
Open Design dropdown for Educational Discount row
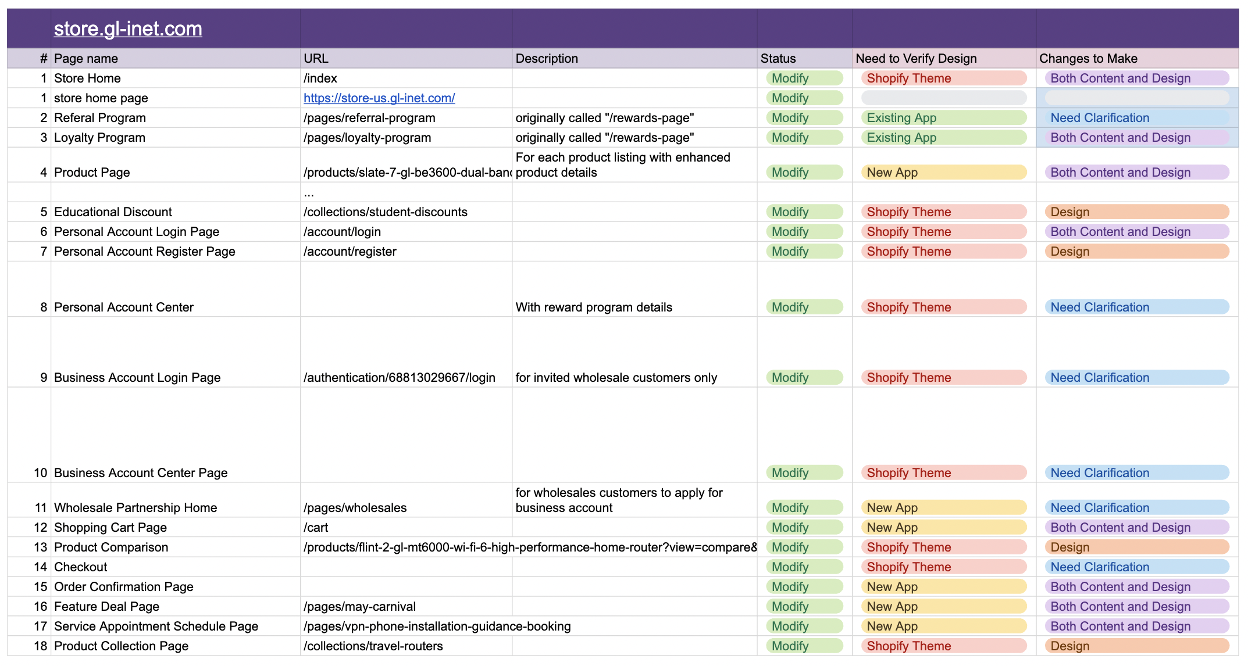1137,212
